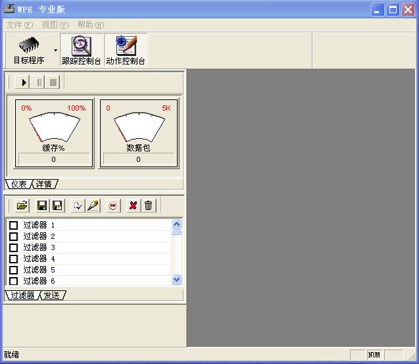The height and width of the screenshot is (364, 419).
Task: Open the dropdown arrow beside 目标程序
Action: 55,50
